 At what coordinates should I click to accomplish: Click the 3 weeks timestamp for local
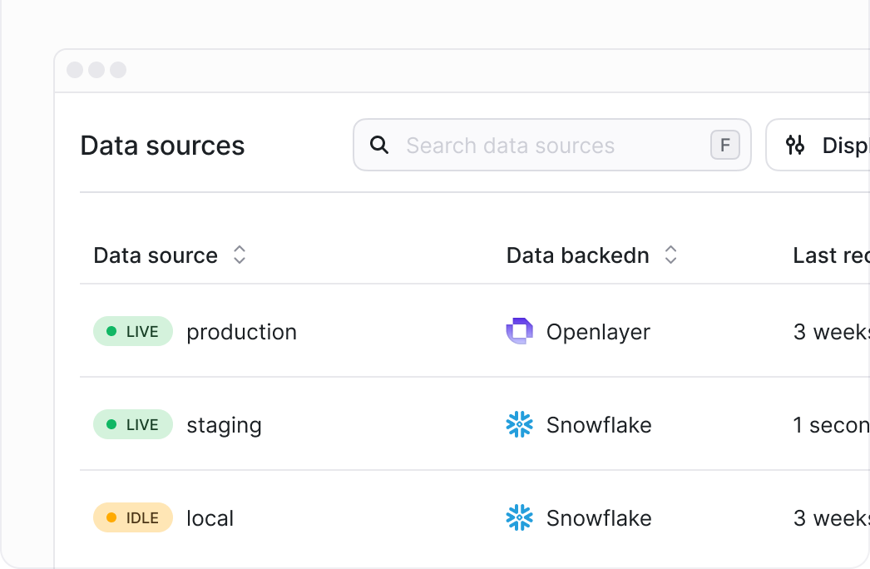[x=831, y=518]
